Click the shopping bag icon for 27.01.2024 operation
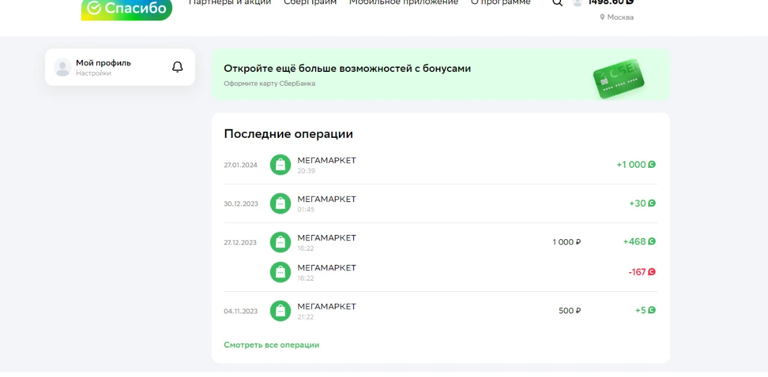 (280, 165)
